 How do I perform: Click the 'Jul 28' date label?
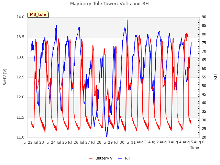(x=96, y=142)
